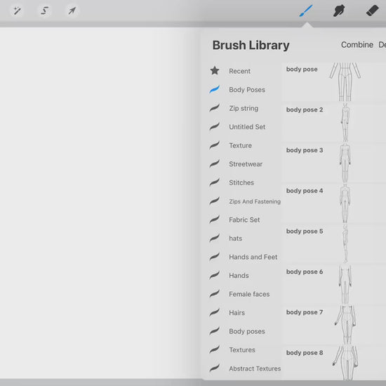Open the Zips And Fastening label
The image size is (386, 386).
255,201
